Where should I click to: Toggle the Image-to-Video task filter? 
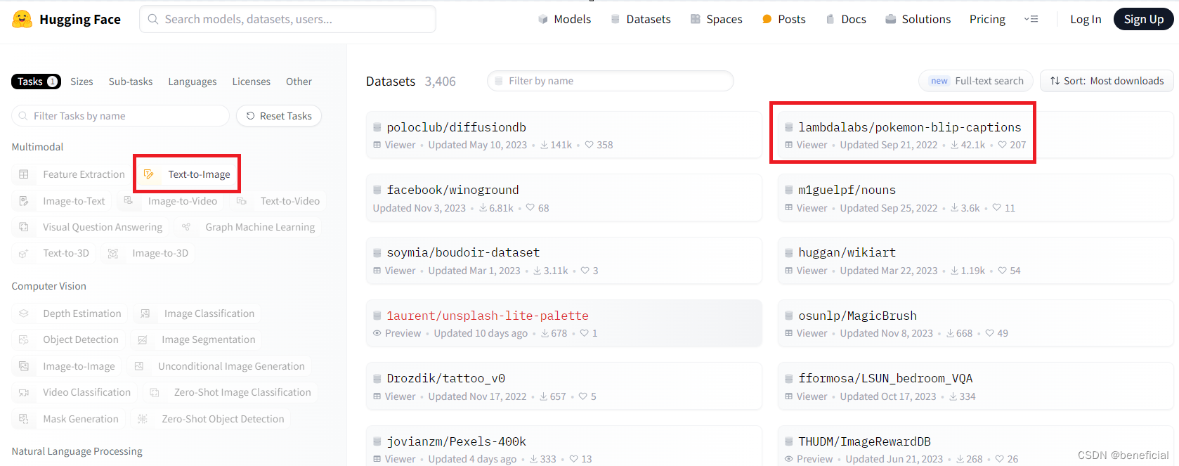coord(170,201)
